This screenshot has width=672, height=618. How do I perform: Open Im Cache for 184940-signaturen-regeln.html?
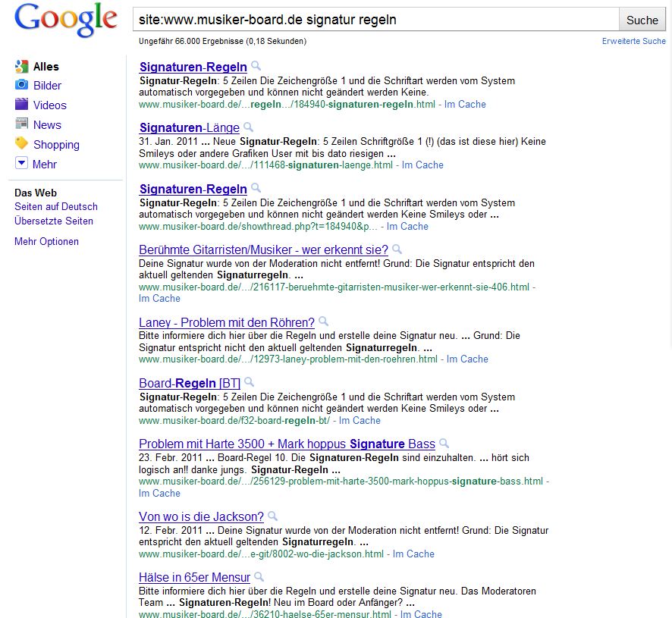[x=465, y=104]
